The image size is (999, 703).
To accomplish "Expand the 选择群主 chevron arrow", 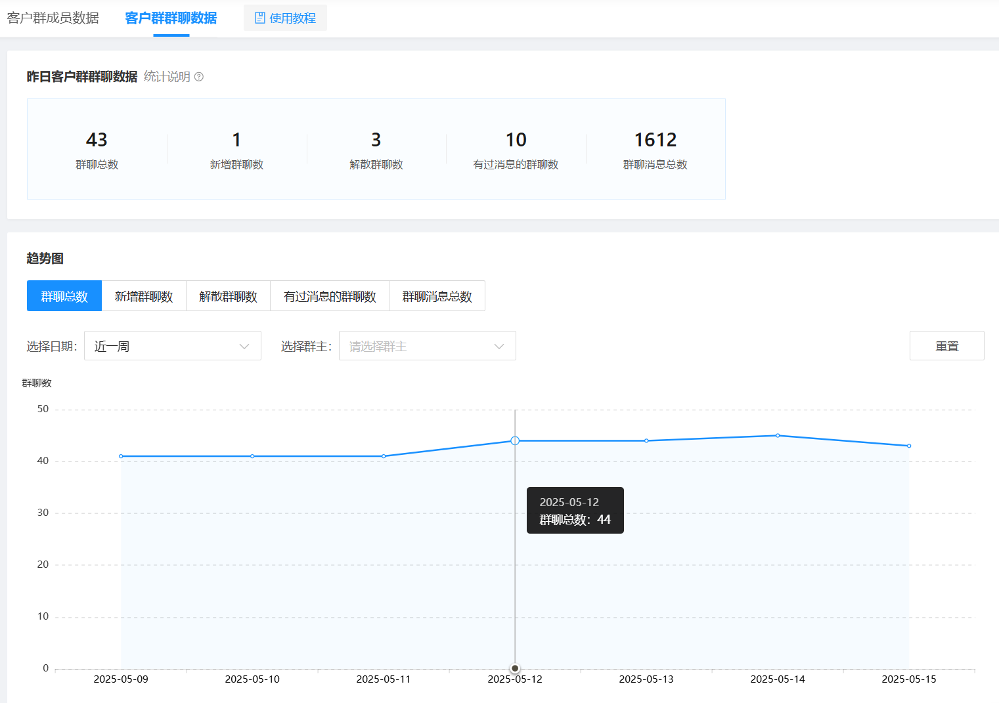I will [x=499, y=347].
